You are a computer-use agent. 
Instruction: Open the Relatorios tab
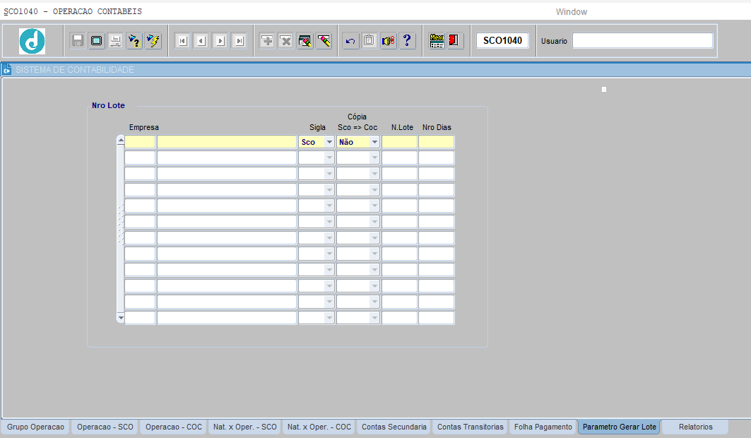(x=695, y=427)
